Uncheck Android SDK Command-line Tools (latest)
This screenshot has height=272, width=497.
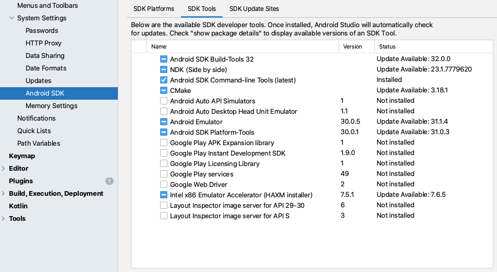coord(164,80)
